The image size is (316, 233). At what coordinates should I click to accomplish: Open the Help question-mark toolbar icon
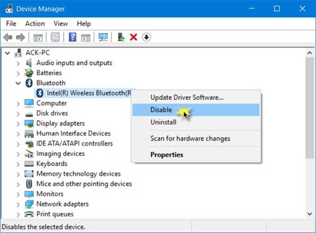click(73, 37)
